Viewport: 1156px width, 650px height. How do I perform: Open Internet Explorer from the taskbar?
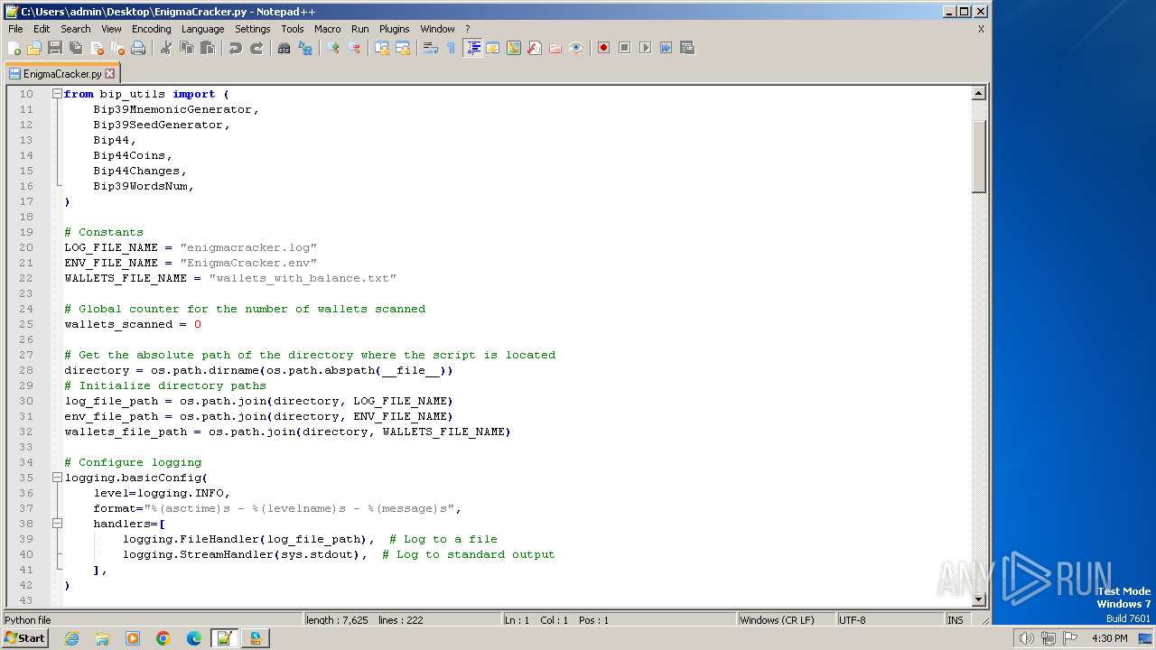click(71, 638)
